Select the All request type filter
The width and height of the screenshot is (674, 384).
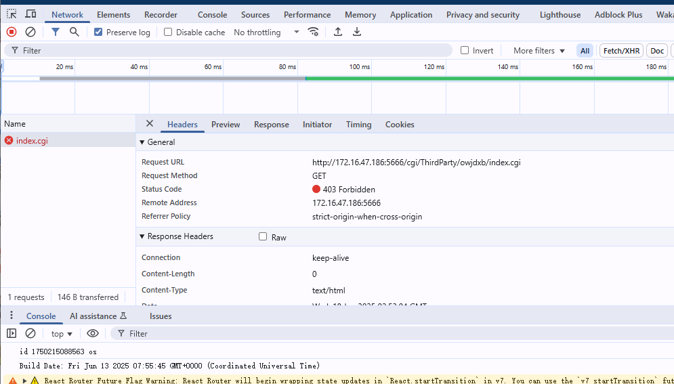pos(585,51)
